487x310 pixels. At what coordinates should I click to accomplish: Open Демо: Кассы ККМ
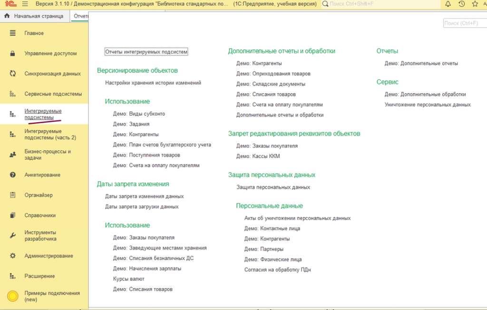click(x=258, y=156)
